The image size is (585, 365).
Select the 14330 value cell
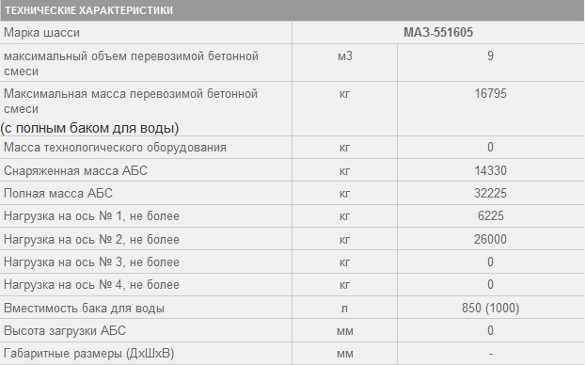click(x=490, y=170)
